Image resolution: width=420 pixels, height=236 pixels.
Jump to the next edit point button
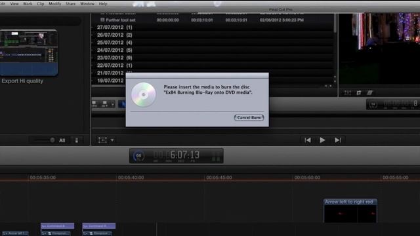pyautogui.click(x=338, y=140)
